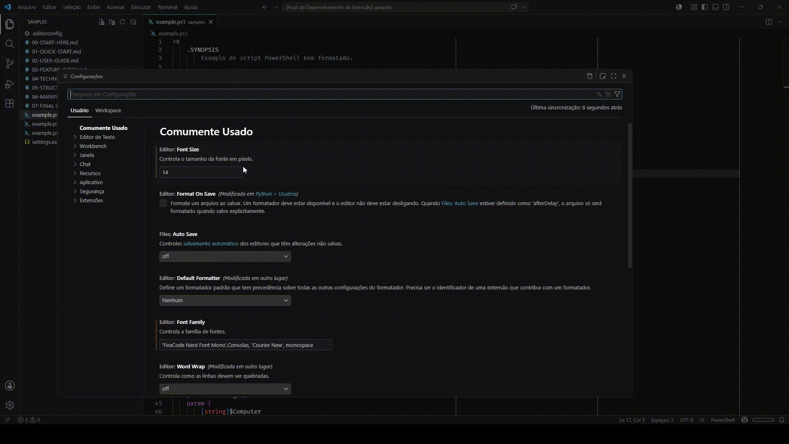Toggle secondary side bar visibility
The width and height of the screenshot is (789, 444).
[x=726, y=7]
